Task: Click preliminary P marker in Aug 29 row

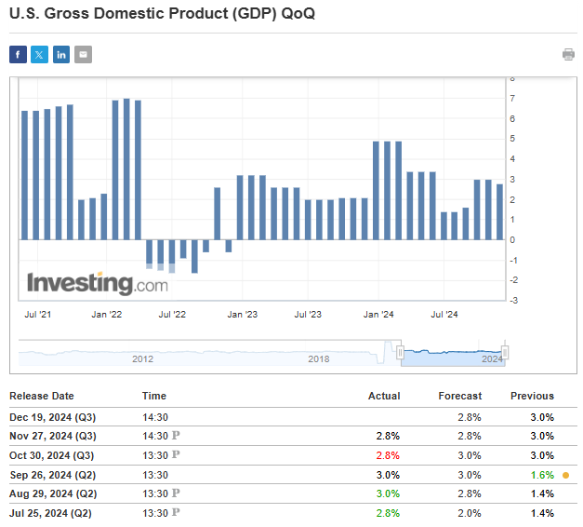Action: [176, 493]
